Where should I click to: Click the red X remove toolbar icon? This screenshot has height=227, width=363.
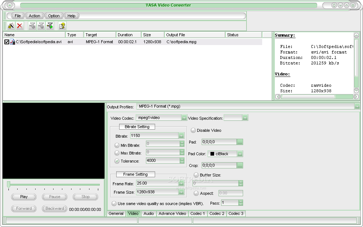20,26
